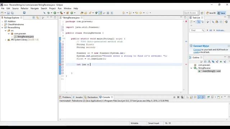Toggle Task List Scheduled view icon
The image size is (230, 129).
203,22
